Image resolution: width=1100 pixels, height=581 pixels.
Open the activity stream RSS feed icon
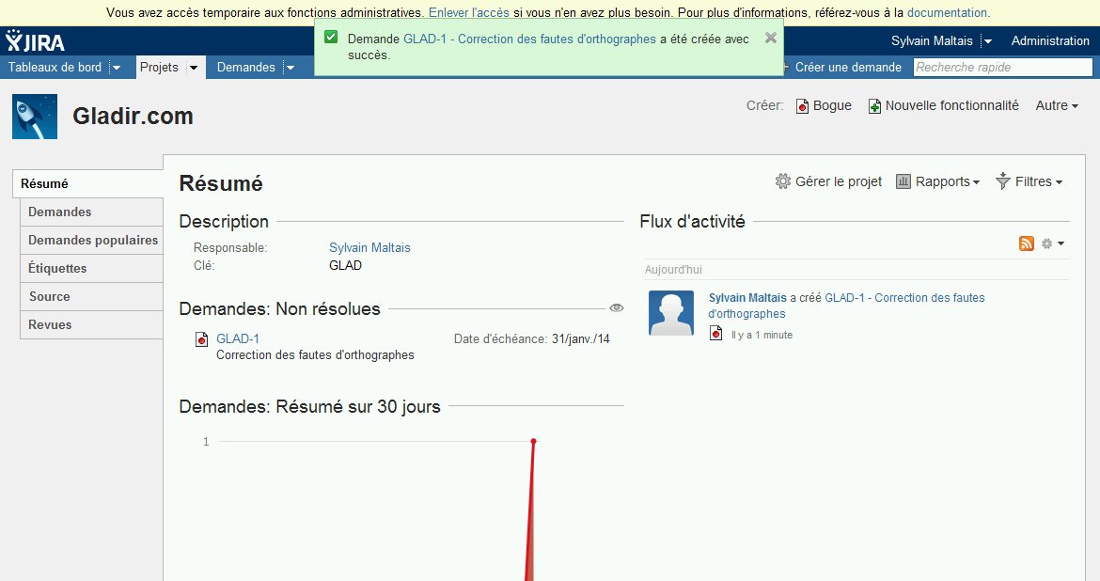pyautogui.click(x=1027, y=243)
